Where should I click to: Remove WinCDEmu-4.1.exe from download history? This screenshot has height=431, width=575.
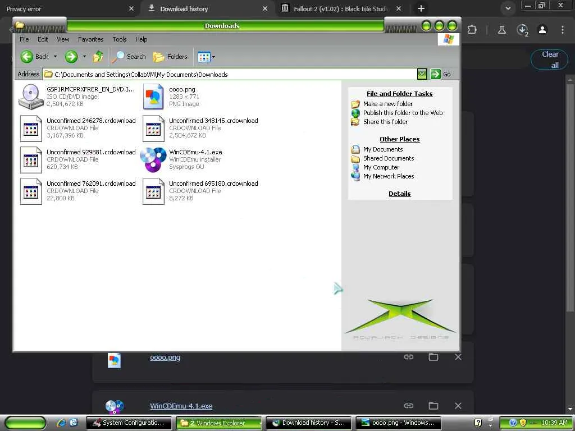[458, 406]
